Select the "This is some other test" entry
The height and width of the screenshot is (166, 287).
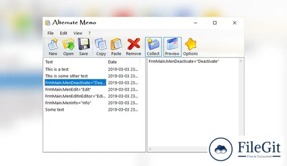click(67, 76)
